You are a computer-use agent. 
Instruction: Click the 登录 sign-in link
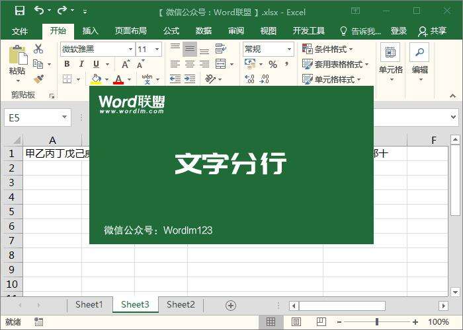coord(399,31)
